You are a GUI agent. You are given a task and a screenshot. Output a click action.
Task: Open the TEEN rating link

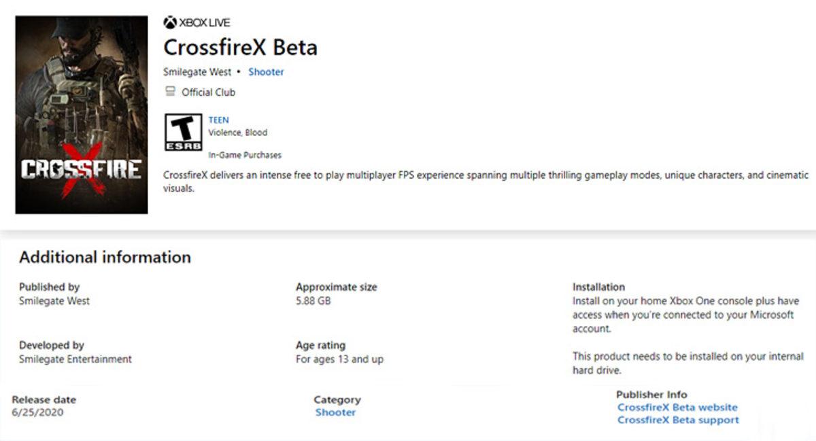point(219,120)
